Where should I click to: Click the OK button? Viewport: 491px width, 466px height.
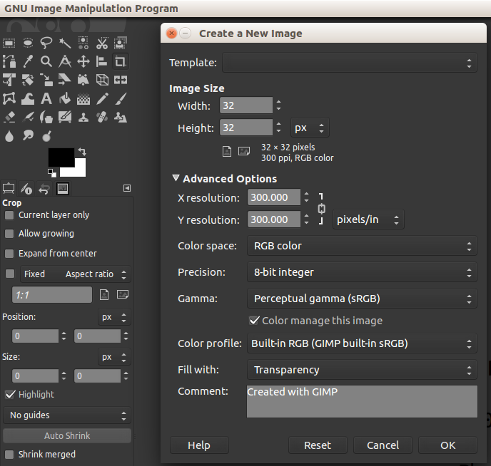pyautogui.click(x=447, y=445)
